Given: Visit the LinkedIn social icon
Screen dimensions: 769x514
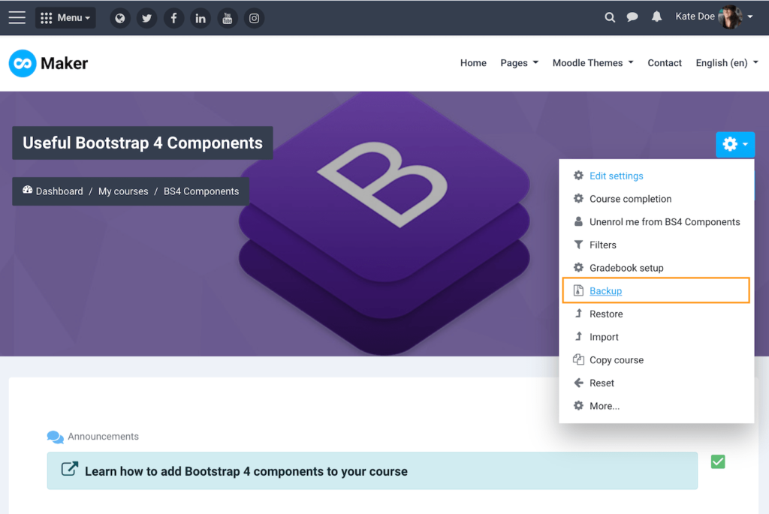Looking at the screenshot, I should 201,18.
